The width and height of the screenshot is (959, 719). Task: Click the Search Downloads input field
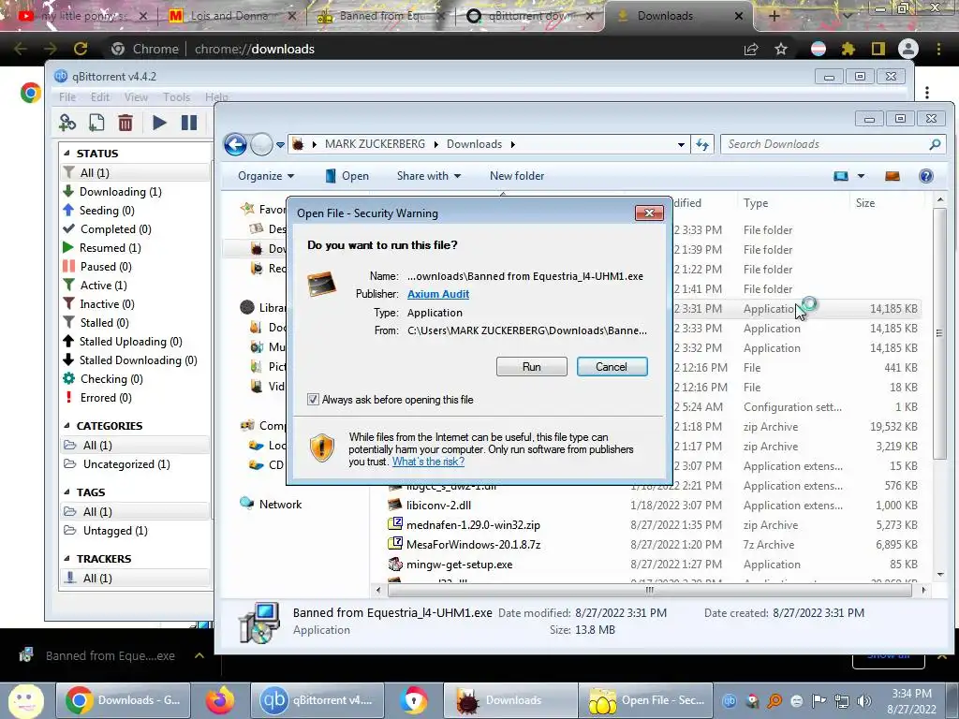pyautogui.click(x=826, y=144)
